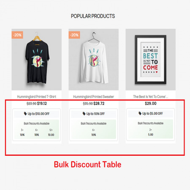Open the framed Best Is Yet To Come poster image
The height and width of the screenshot is (190, 190).
151,60
